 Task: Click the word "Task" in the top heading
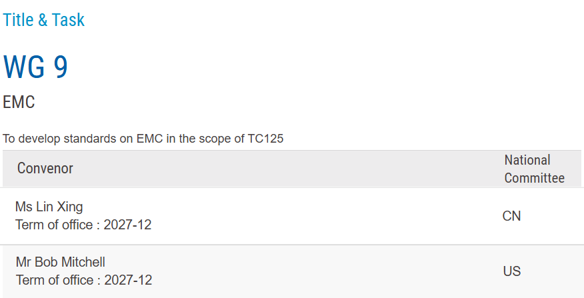(x=69, y=20)
